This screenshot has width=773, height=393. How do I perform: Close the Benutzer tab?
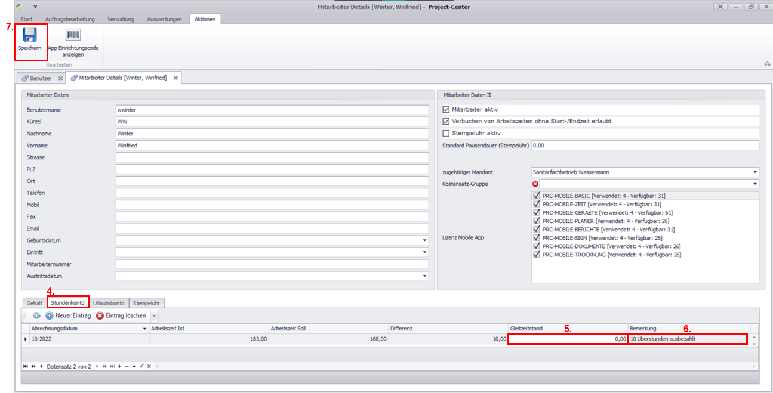coord(60,78)
